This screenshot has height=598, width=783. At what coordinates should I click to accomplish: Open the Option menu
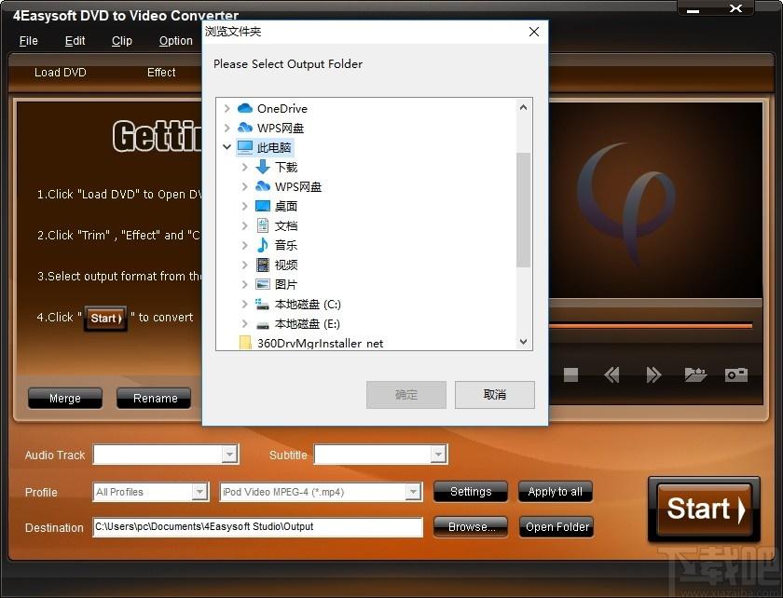[x=176, y=41]
